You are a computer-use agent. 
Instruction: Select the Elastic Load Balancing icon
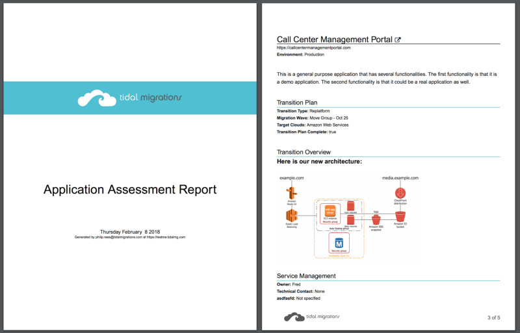click(x=291, y=216)
